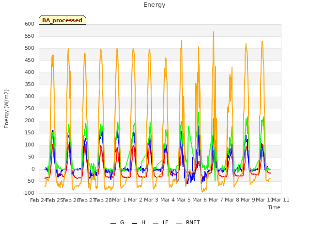Click the -50 y-axis tick label
The image size is (310, 232).
[x=30, y=181]
